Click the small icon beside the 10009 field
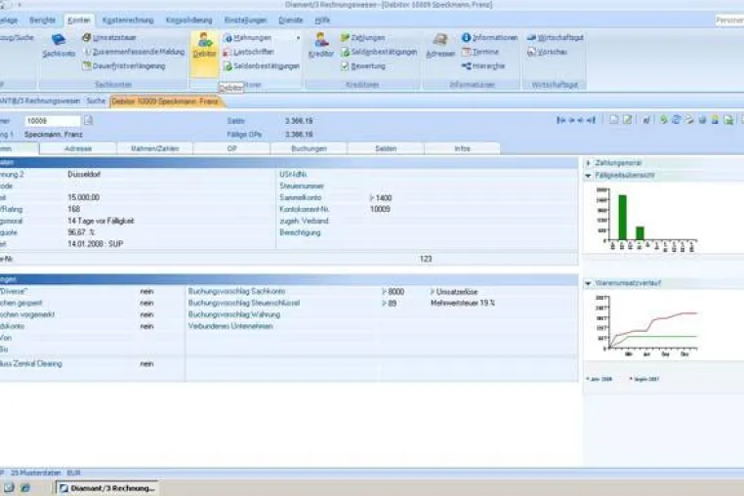 (x=88, y=120)
